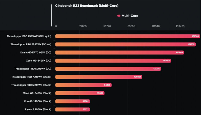Screen dimensions: 201x115
Task: Select the Threadripper PRO 5995WX (OC) bar
Action: [x=108, y=69]
